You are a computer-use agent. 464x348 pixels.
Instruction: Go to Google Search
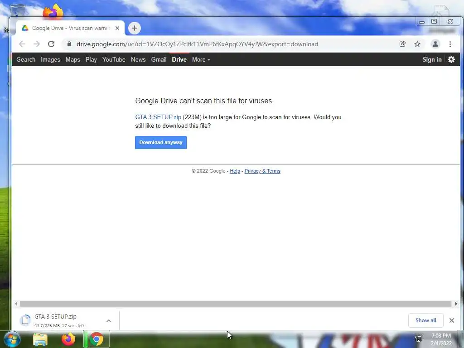[26, 59]
